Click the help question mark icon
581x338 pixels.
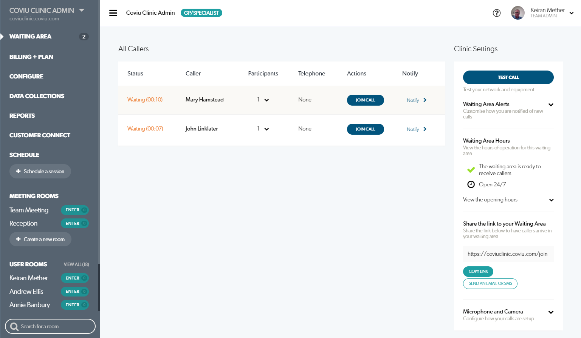497,13
